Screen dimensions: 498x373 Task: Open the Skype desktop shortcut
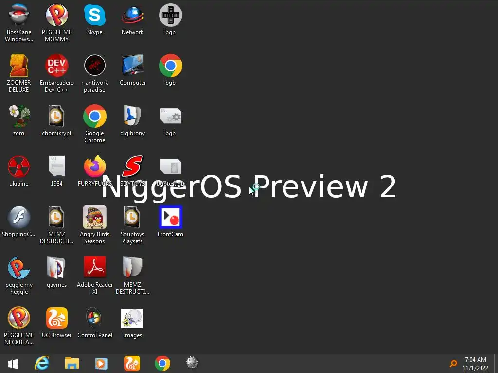[95, 19]
